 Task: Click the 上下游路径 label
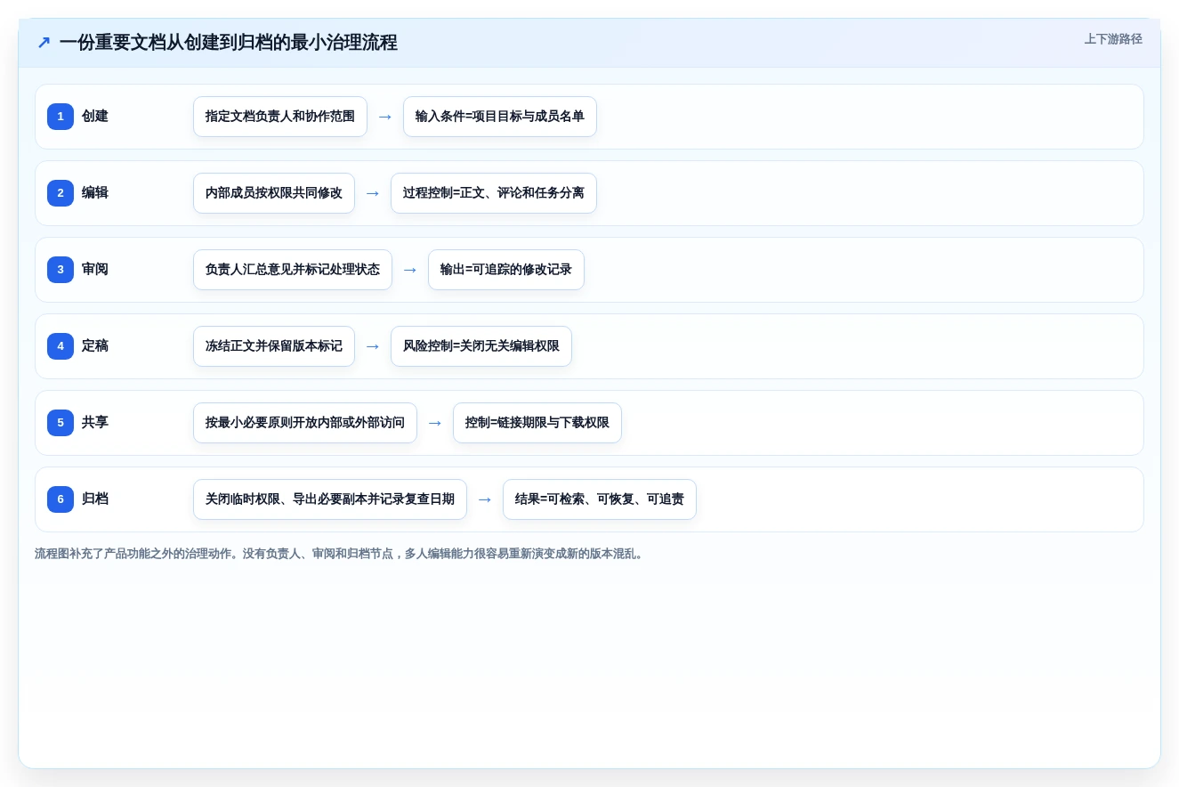pyautogui.click(x=1113, y=39)
